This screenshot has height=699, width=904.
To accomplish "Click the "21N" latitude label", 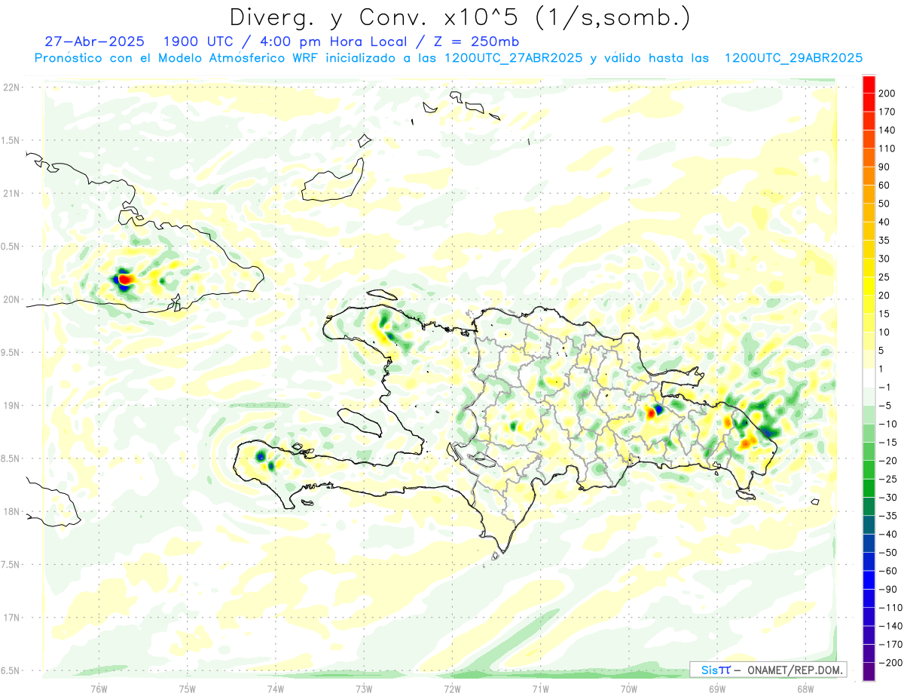I will click(11, 193).
